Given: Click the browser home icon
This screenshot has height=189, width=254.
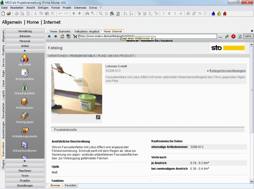Looking at the screenshot, I should tap(62, 36).
